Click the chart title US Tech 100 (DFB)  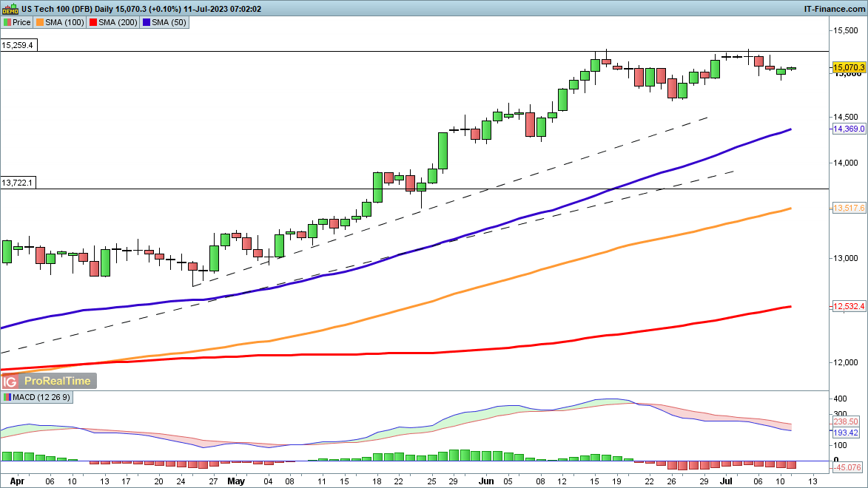[x=57, y=9]
